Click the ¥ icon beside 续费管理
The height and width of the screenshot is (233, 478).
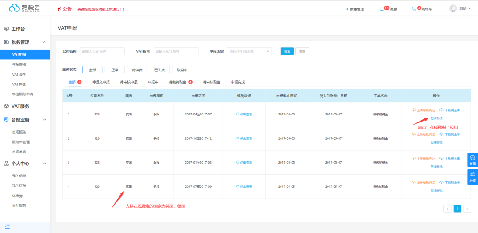(x=347, y=9)
